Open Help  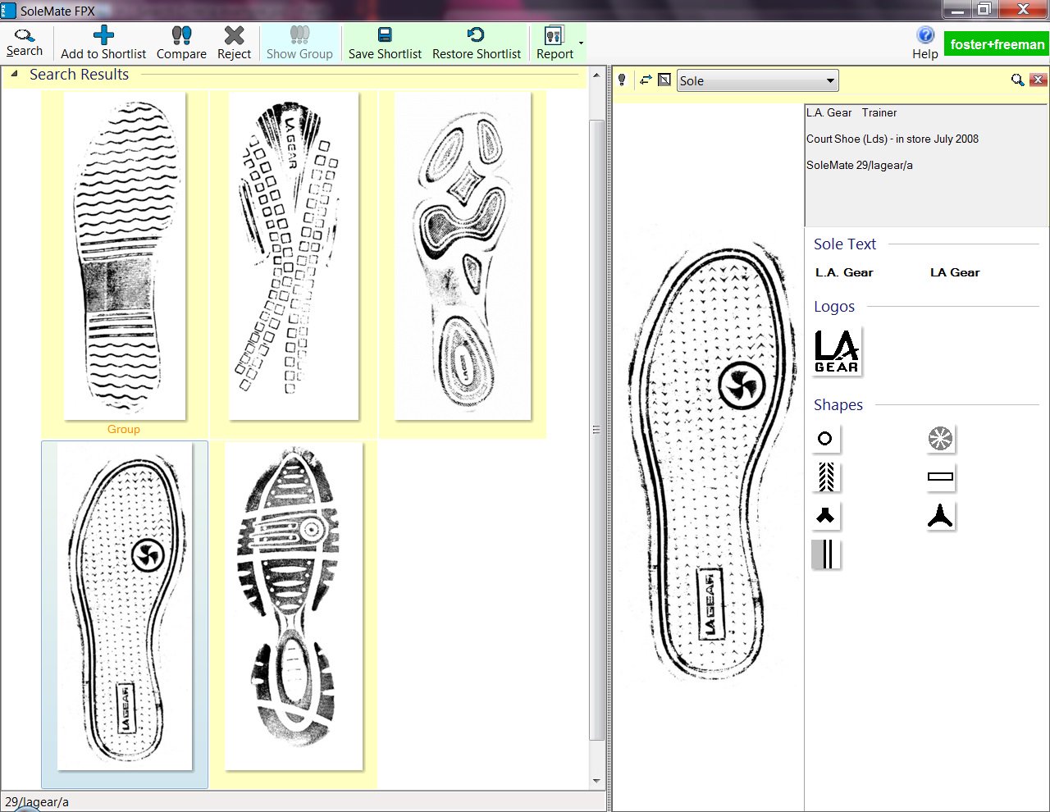coord(925,43)
